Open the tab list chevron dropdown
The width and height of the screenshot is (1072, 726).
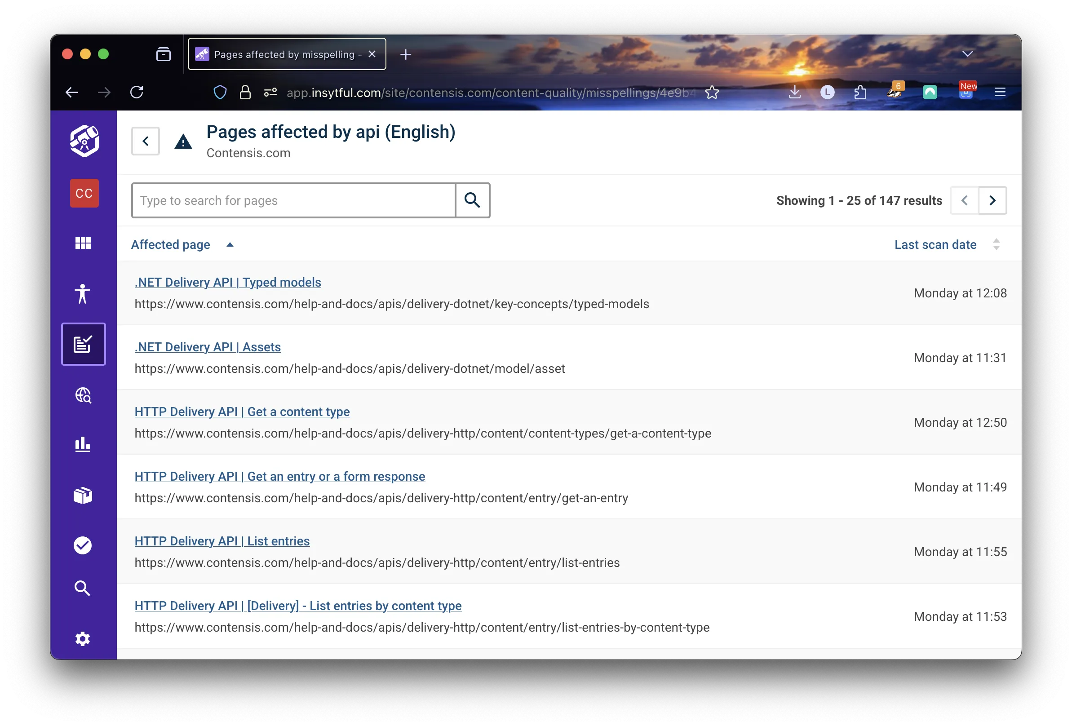(x=967, y=54)
